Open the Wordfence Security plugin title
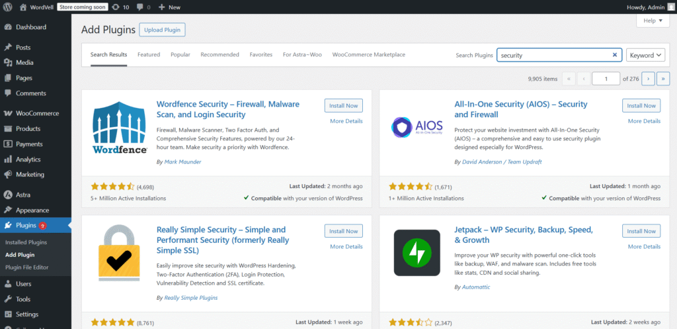 point(228,109)
